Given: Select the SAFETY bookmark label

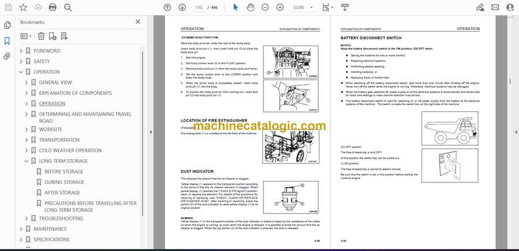Looking at the screenshot, I should click(42, 61).
